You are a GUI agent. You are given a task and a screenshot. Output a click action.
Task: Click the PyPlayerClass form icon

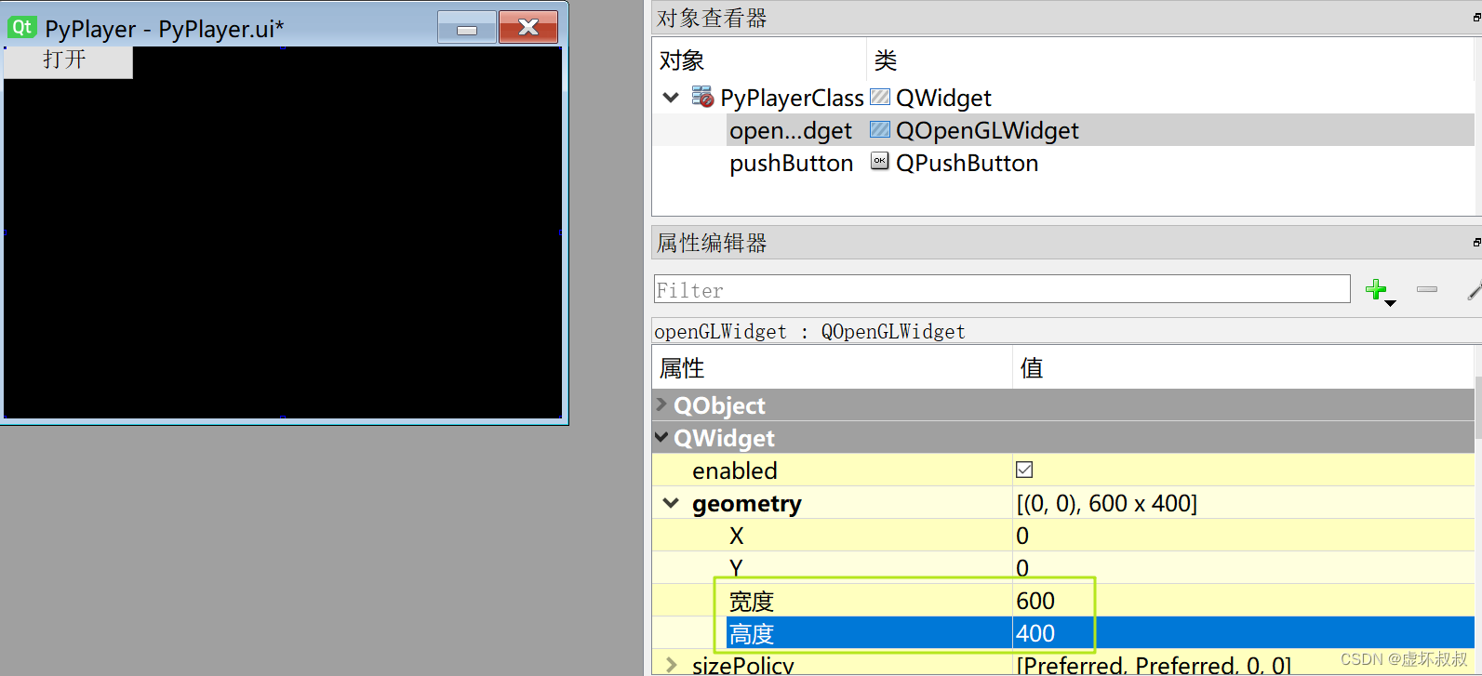[x=702, y=97]
